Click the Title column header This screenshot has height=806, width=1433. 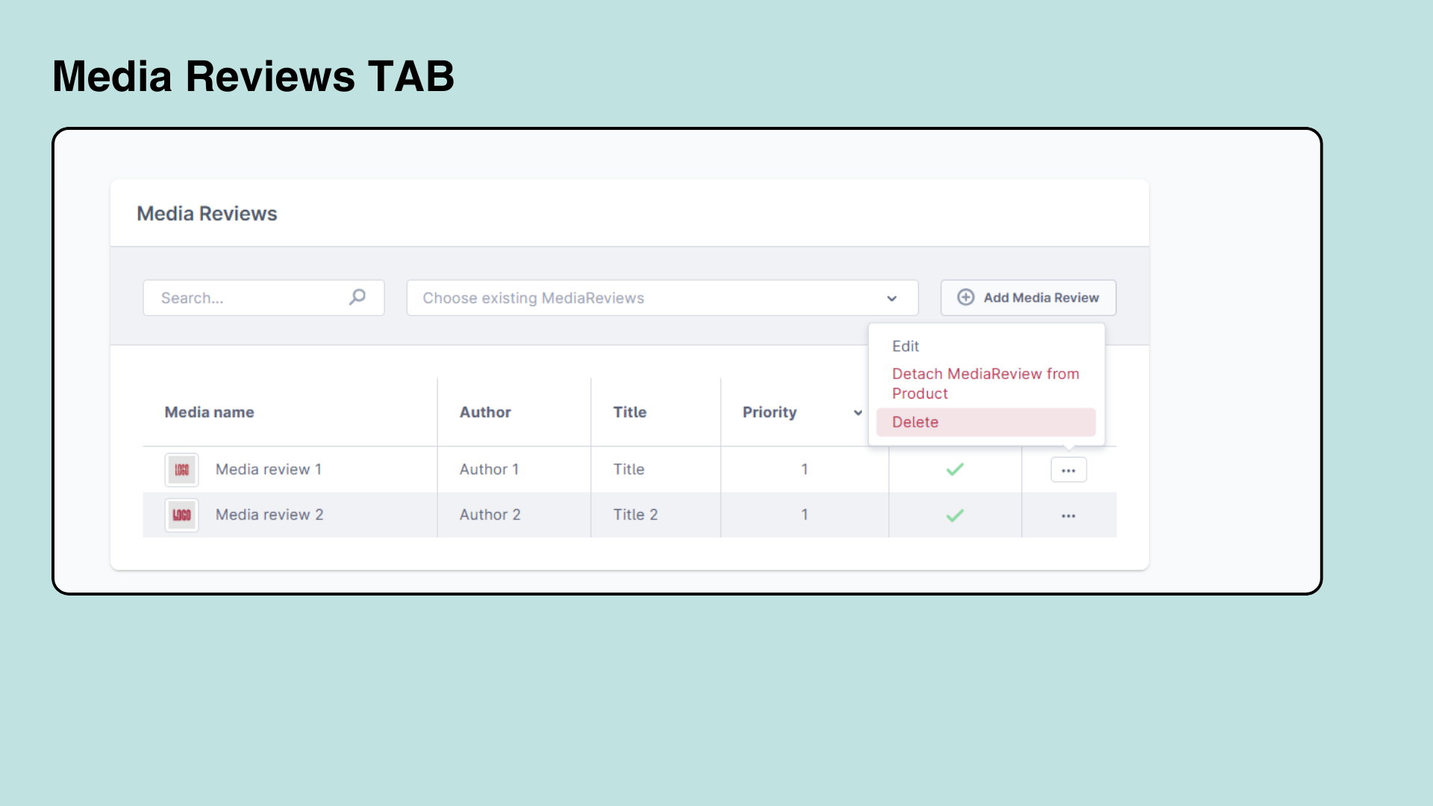(630, 412)
